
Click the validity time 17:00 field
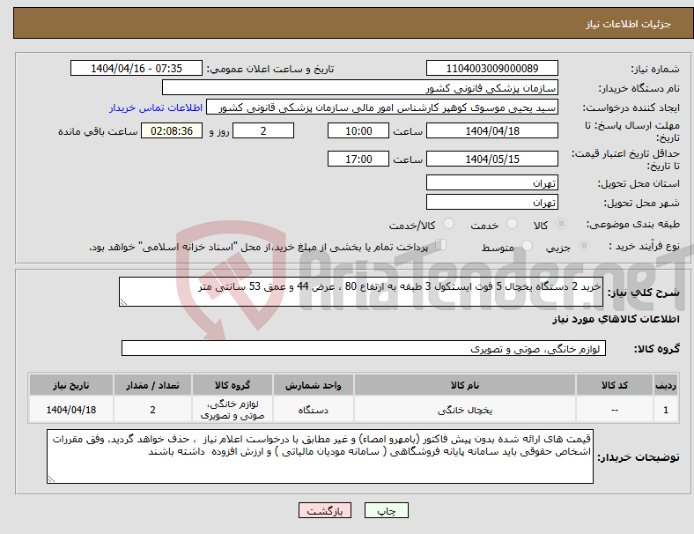(x=358, y=159)
